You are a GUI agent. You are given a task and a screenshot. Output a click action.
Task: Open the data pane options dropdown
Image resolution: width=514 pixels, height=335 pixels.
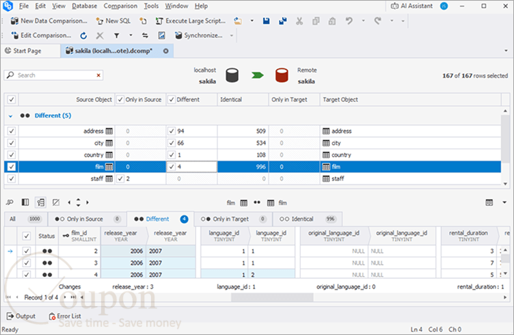(x=504, y=202)
